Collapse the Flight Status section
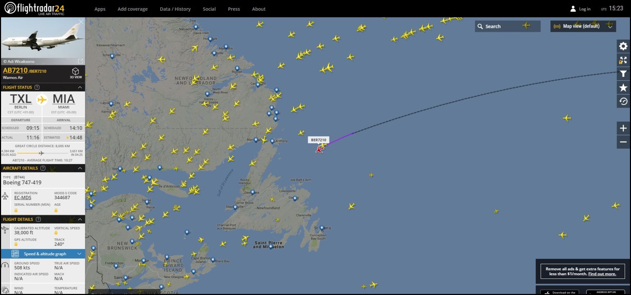Viewport: 631px width, 295px height. pyautogui.click(x=80, y=87)
